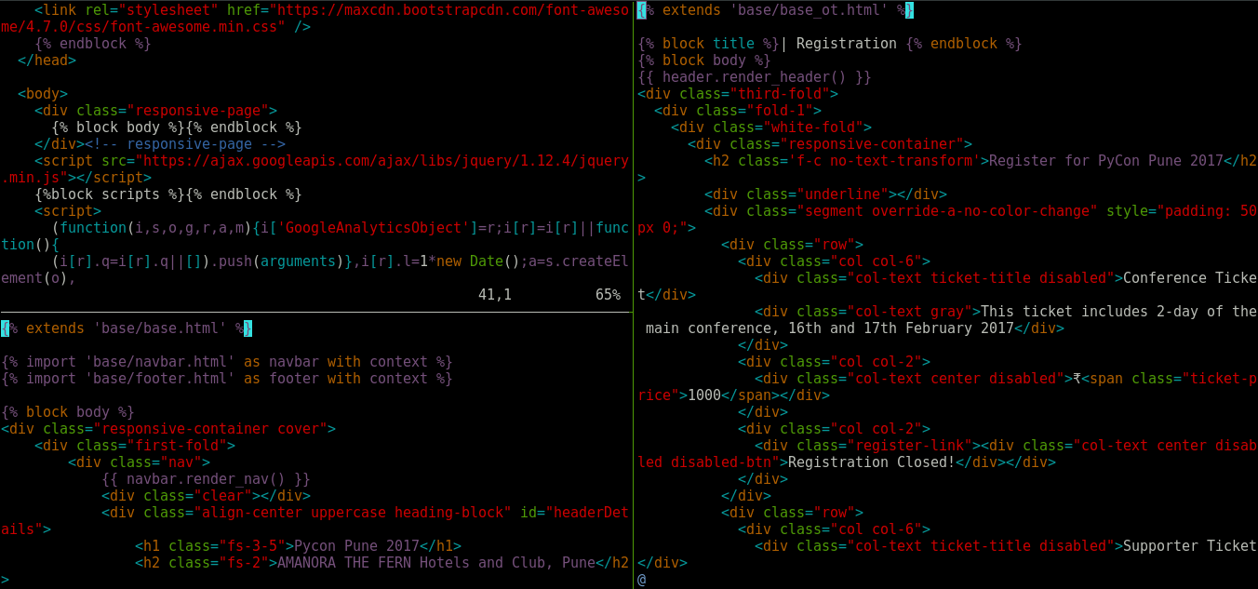
Task: Click the font-awesome stylesheet link line
Action: (314, 18)
